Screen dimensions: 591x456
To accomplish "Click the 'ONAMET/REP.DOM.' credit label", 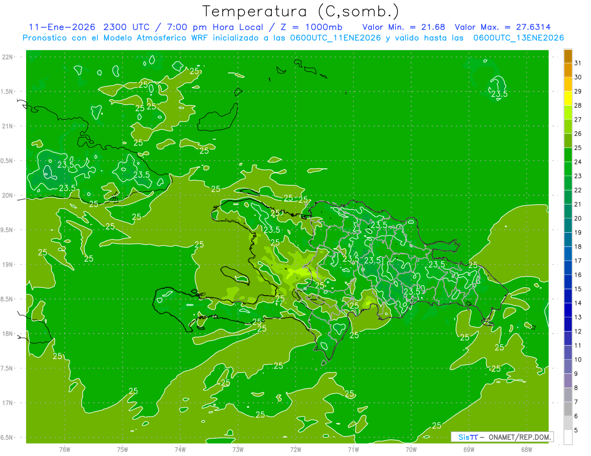I will (x=520, y=437).
